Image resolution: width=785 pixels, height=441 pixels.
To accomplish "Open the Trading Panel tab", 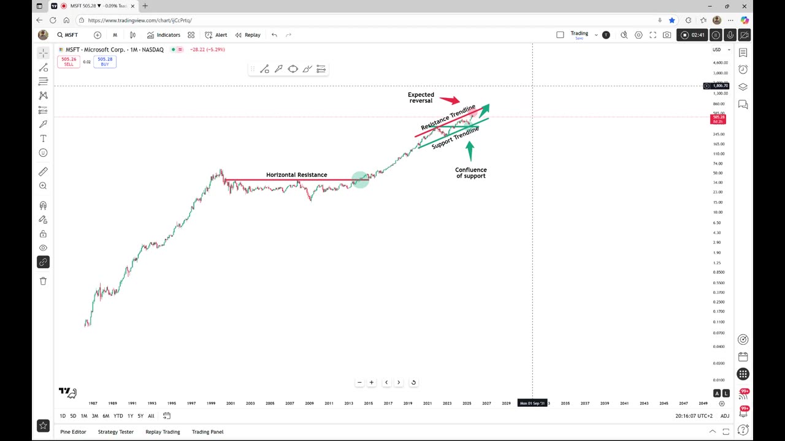I will [x=208, y=432].
